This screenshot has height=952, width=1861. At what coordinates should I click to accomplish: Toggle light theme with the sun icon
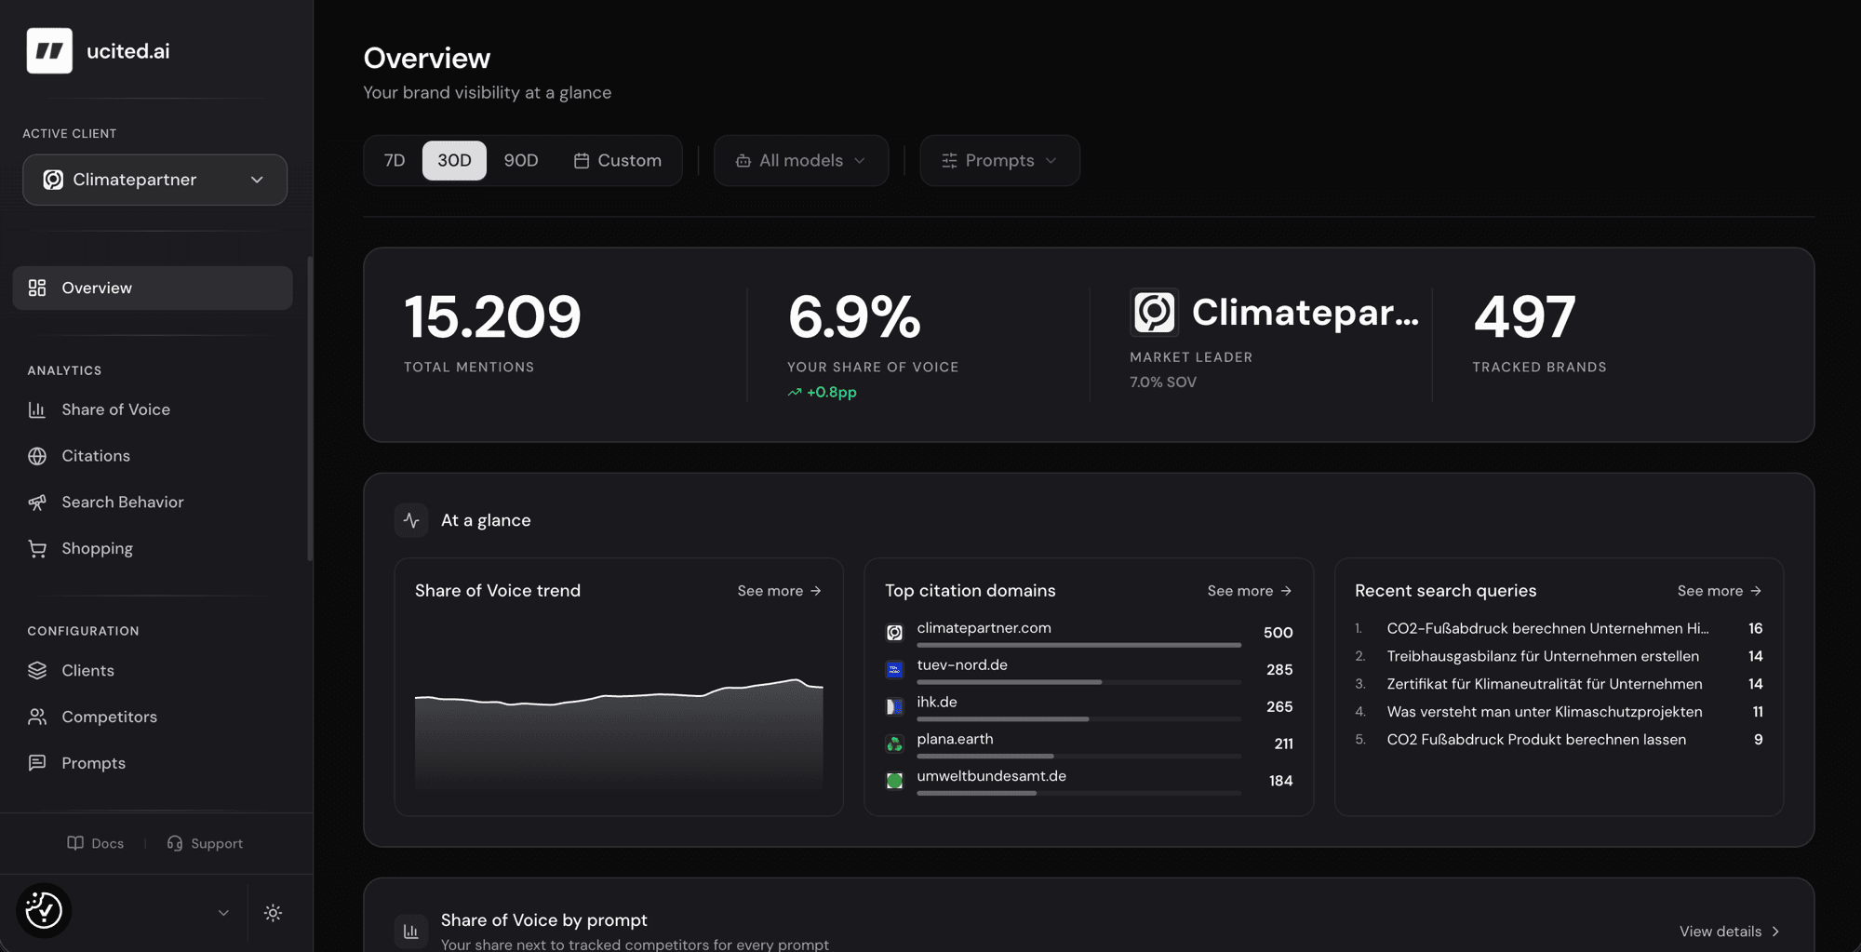[x=273, y=913]
